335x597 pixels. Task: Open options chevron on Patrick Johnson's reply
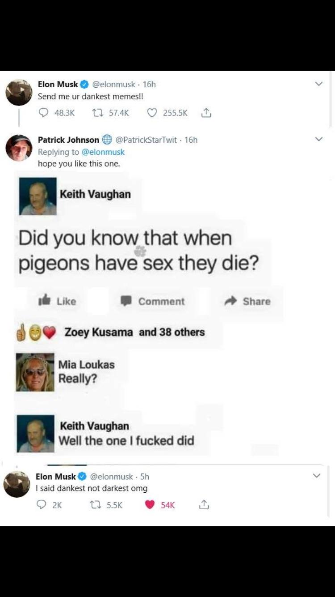(x=318, y=140)
